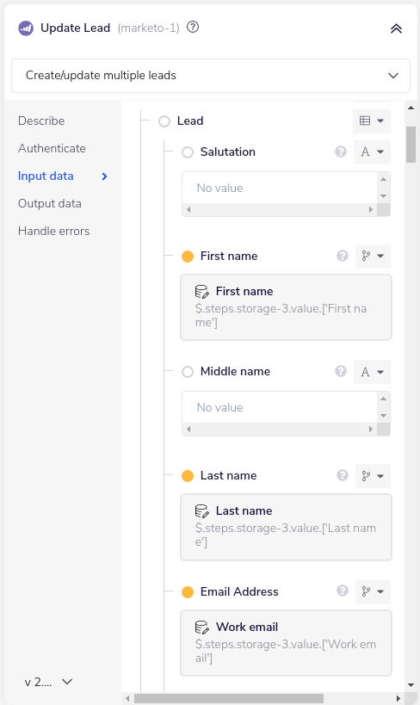Viewport: 420px width, 705px height.
Task: Click the vertical scrollbar thumb of properties panel
Action: pyautogui.click(x=411, y=145)
